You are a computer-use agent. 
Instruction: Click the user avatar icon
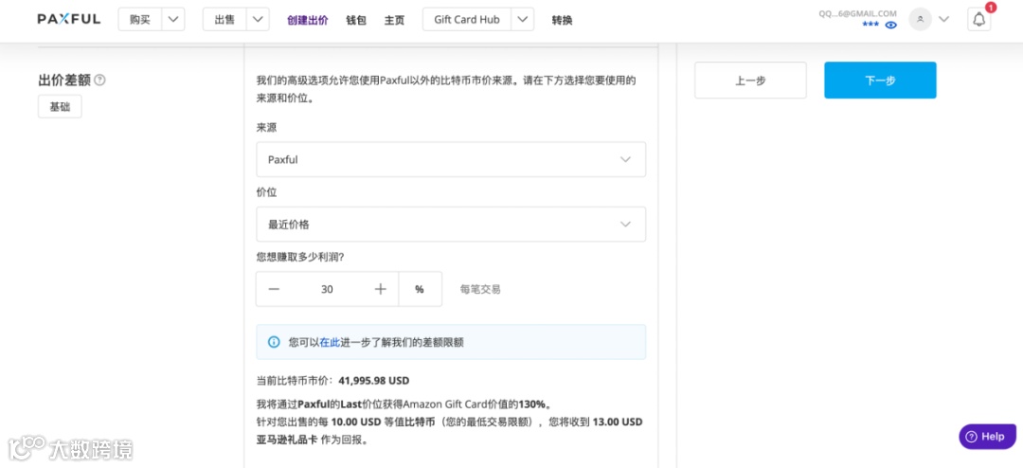(920, 20)
